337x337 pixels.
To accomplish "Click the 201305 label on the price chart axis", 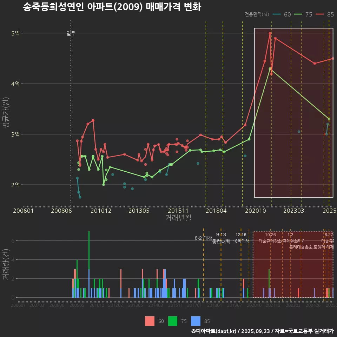I will (x=139, y=211).
